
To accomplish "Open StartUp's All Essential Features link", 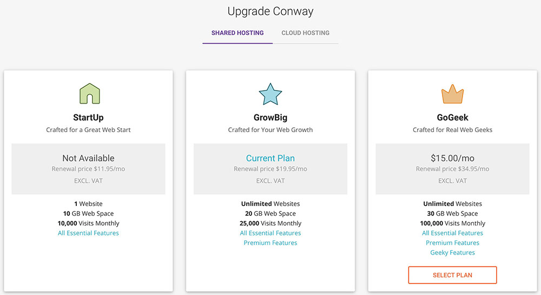I will [x=88, y=233].
